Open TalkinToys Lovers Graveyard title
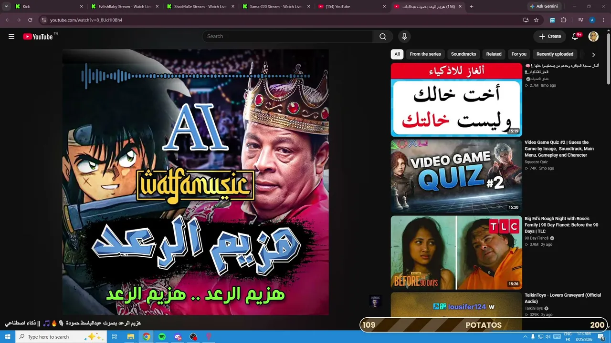The height and width of the screenshot is (343, 611). [563, 298]
